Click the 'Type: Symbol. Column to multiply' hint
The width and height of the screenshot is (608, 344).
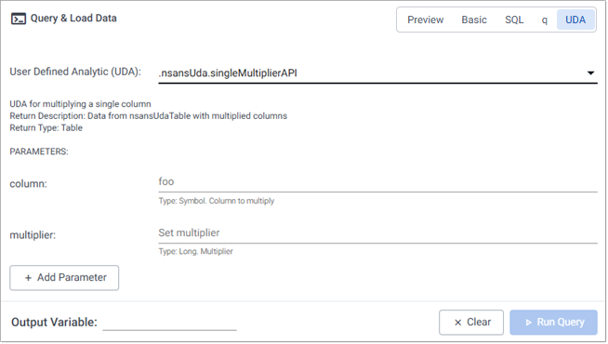(x=217, y=201)
